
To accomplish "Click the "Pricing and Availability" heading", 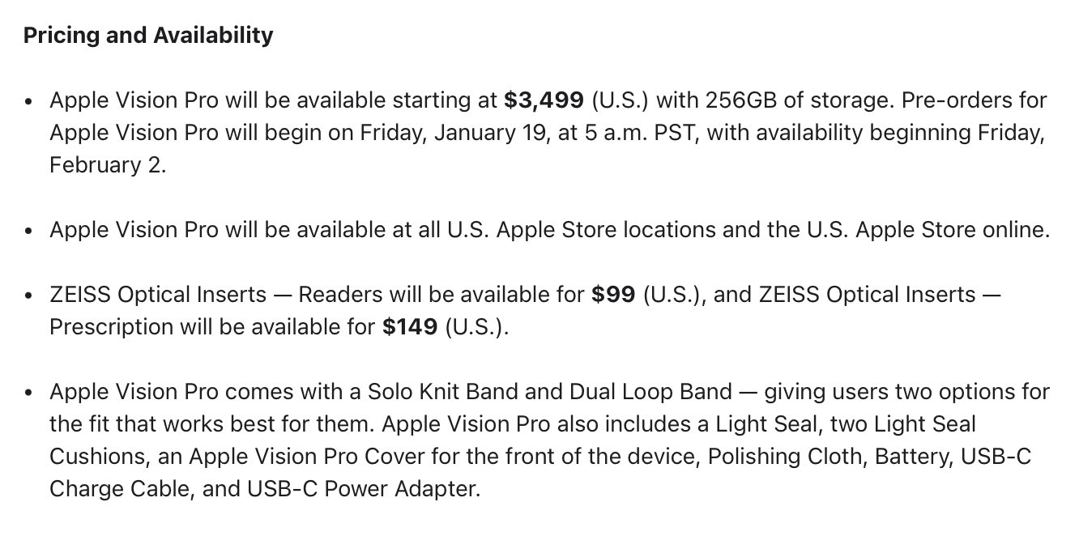I will click(148, 36).
